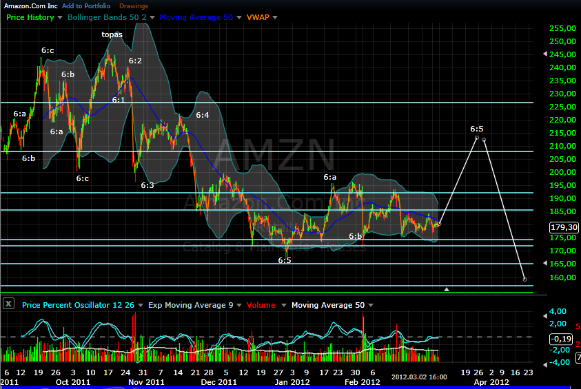
Task: Click the Amazon.Com Inc title
Action: point(31,6)
